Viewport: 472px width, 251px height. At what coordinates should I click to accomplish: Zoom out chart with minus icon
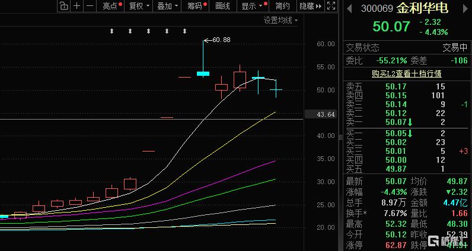tap(90, 6)
